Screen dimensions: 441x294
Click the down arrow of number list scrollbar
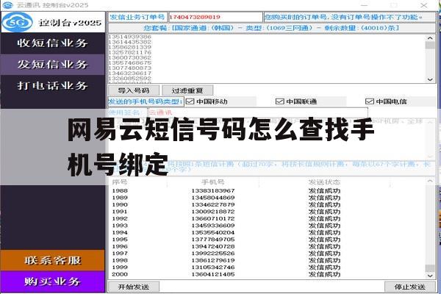(430, 79)
